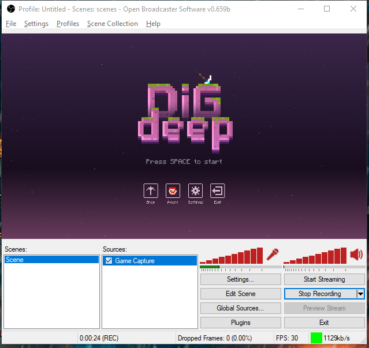Viewport: 369px width, 348px height.
Task: Click Stop Recording
Action: [x=320, y=294]
